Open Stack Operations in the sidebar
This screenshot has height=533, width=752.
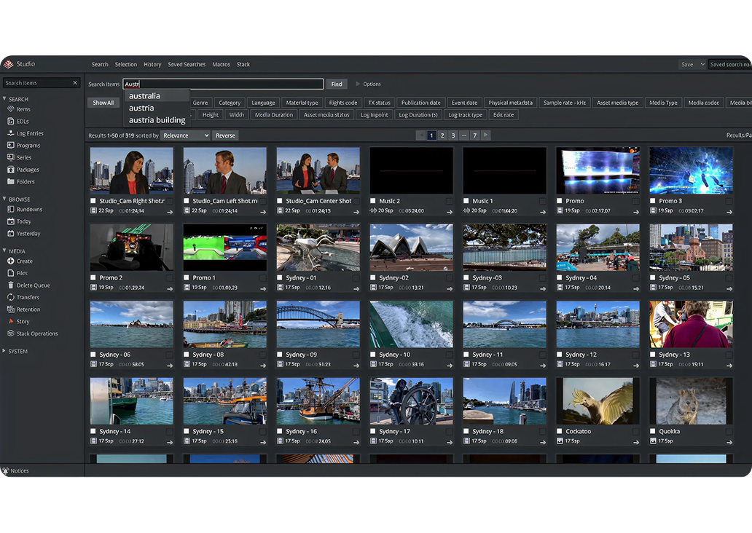pos(36,333)
